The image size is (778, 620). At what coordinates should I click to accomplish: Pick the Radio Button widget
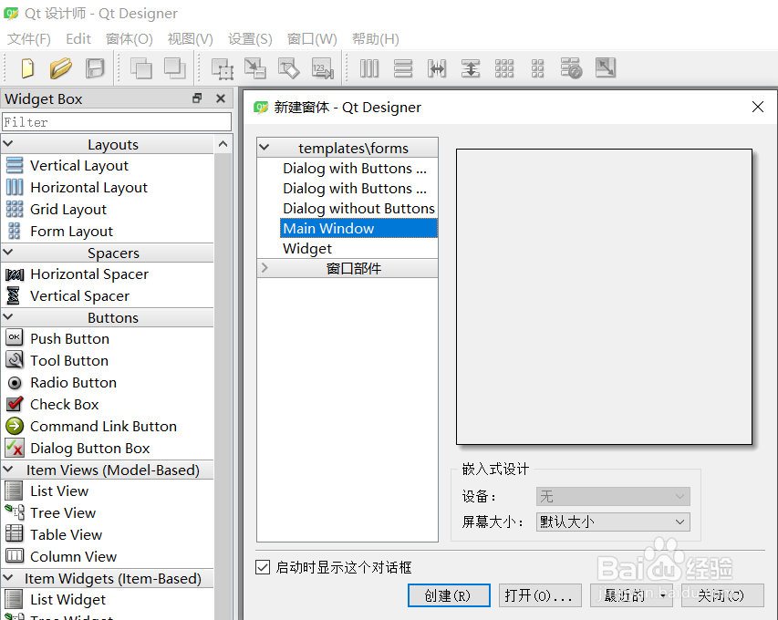click(x=61, y=382)
